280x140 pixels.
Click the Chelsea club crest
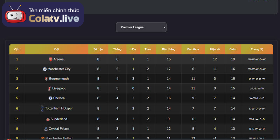(x=50, y=98)
